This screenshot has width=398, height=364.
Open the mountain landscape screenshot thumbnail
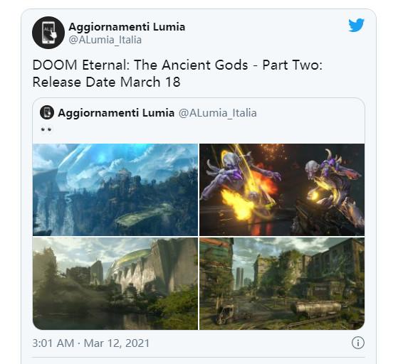[115, 190]
